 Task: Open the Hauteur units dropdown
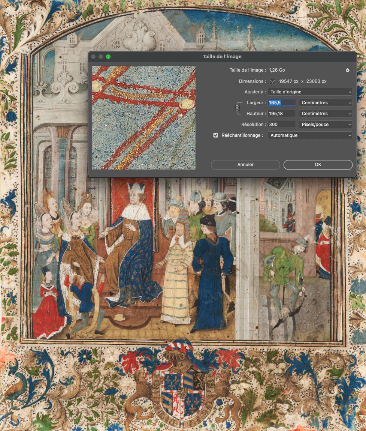326,114
